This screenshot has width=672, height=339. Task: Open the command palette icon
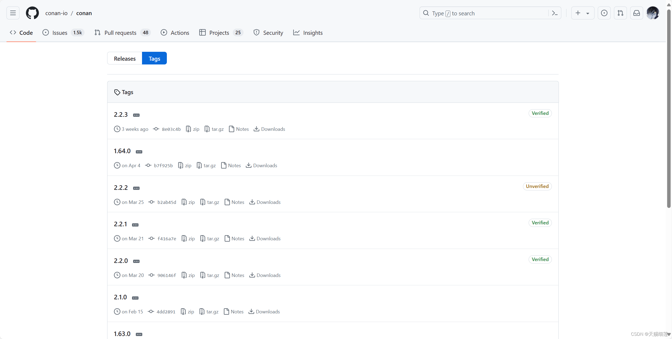pos(555,13)
